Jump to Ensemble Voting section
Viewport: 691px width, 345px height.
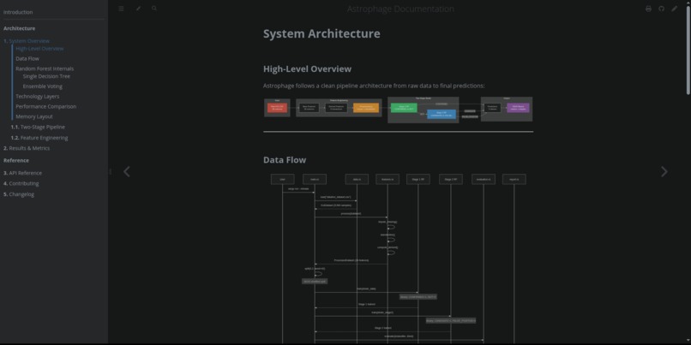(42, 86)
